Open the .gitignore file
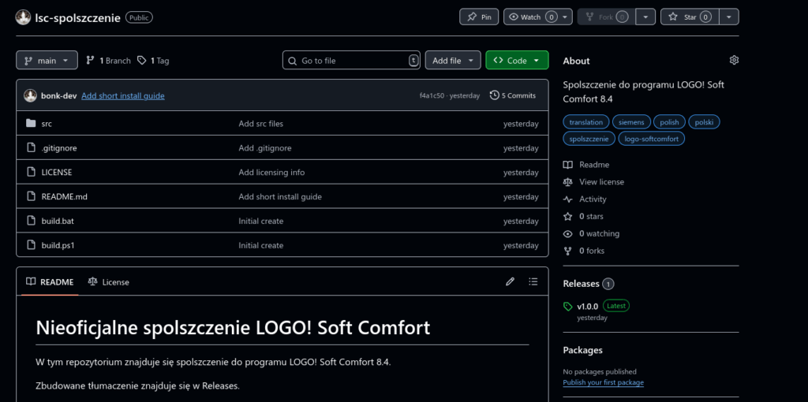The height and width of the screenshot is (402, 808). click(x=58, y=147)
